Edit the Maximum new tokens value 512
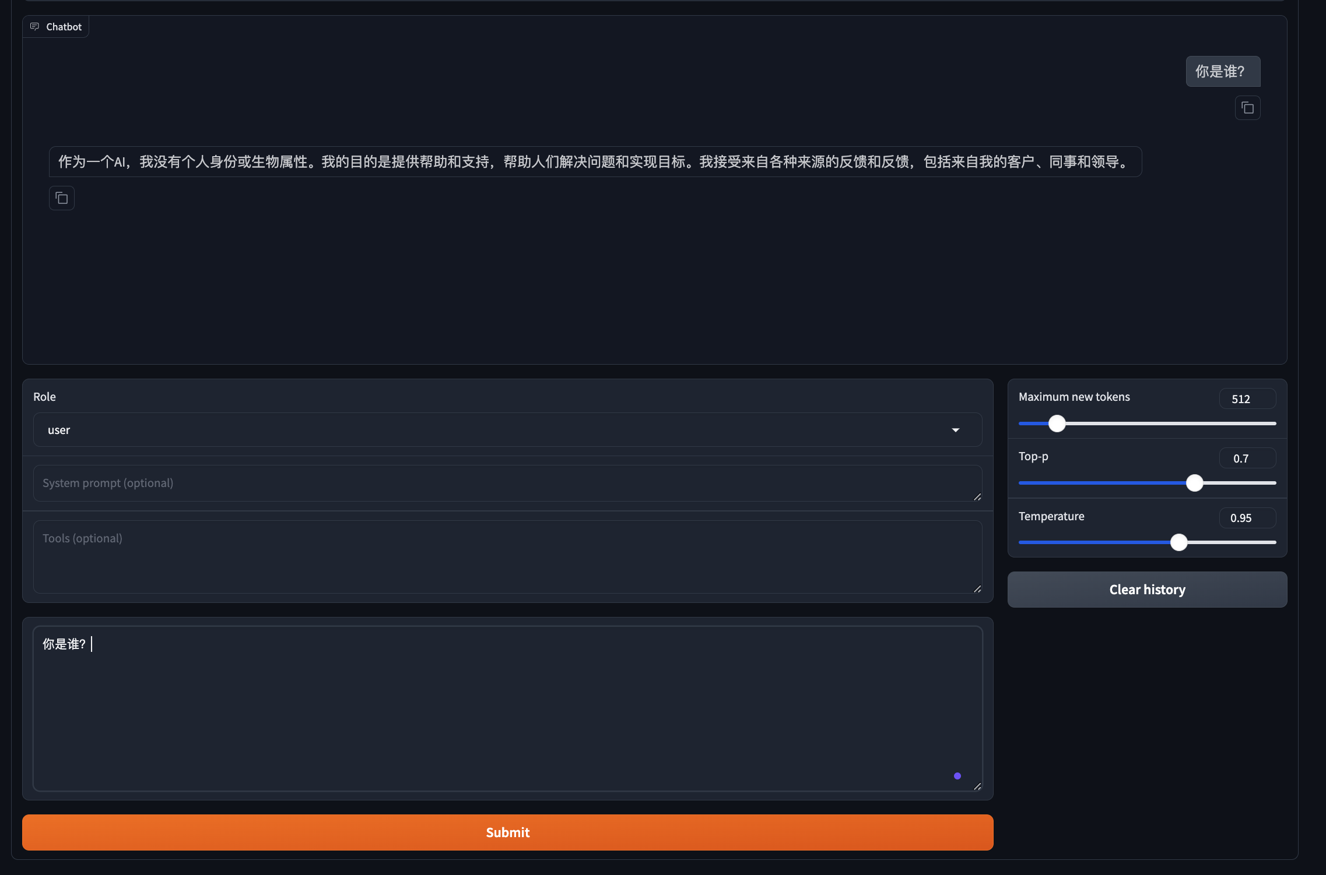Viewport: 1326px width, 875px height. coord(1247,399)
